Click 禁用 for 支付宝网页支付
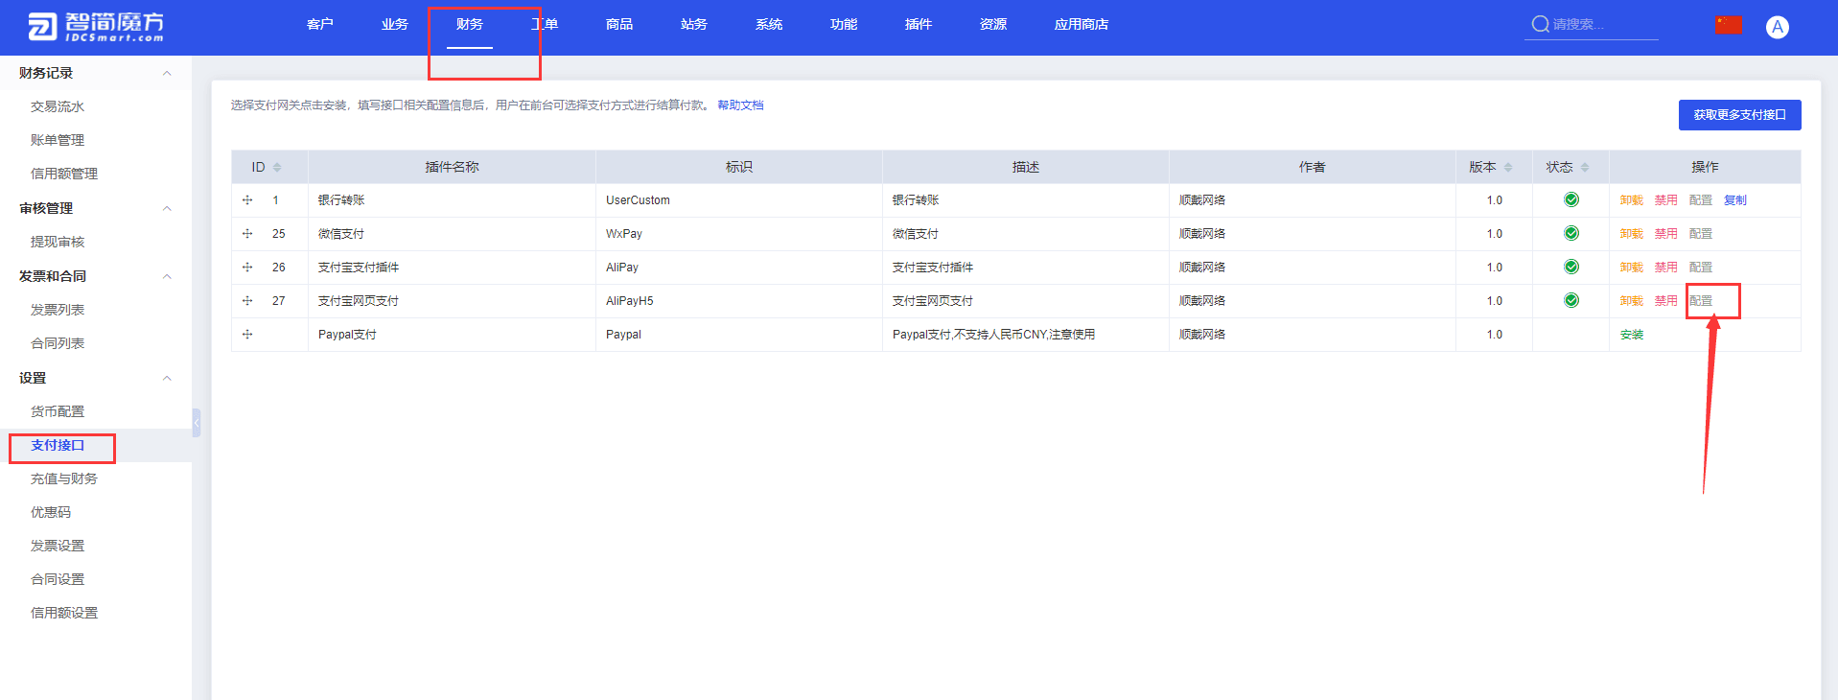The height and width of the screenshot is (700, 1838). pos(1665,301)
